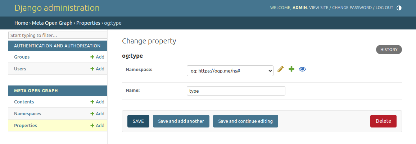Toggle the light/dark theme icon
The width and height of the screenshot is (416, 144).
[399, 8]
